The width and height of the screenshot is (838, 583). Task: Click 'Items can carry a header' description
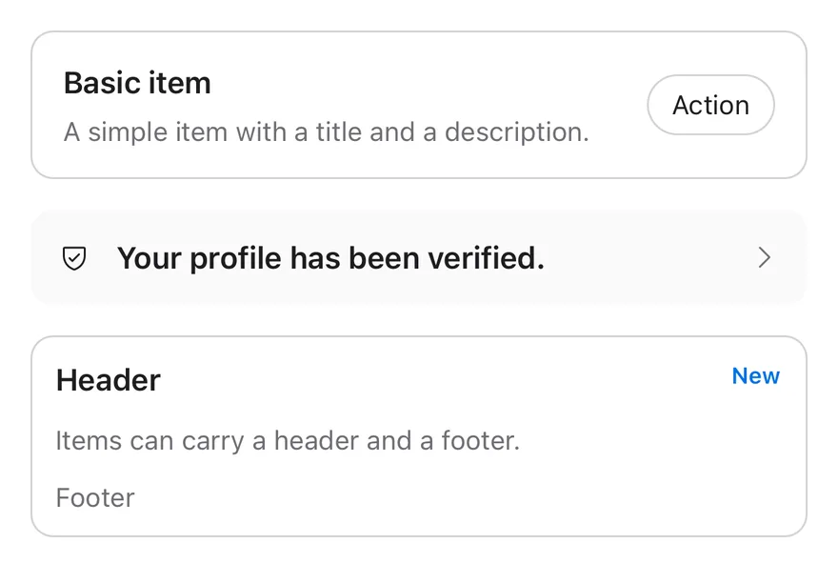(288, 441)
